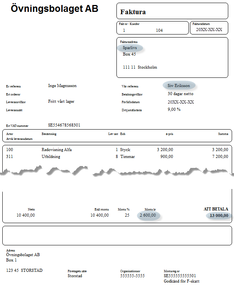Click the Summa column header
234x286 pixels.
(x=223, y=134)
